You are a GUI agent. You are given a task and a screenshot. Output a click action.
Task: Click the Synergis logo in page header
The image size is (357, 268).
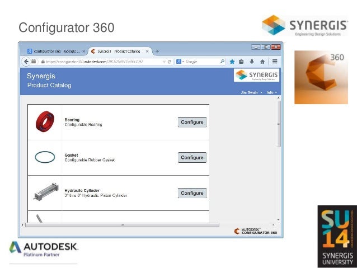pos(256,75)
